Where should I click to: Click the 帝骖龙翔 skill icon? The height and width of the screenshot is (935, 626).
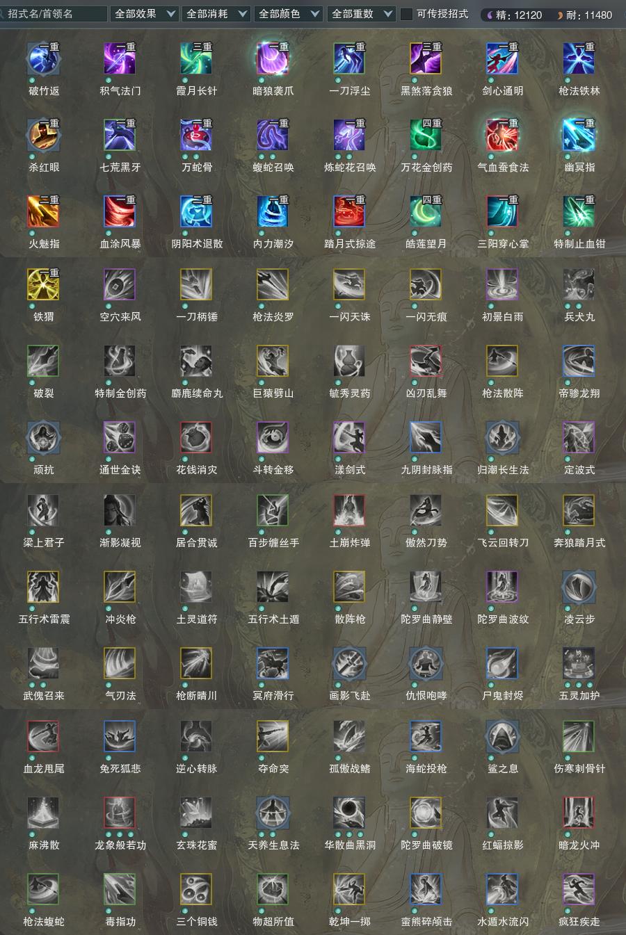point(579,361)
